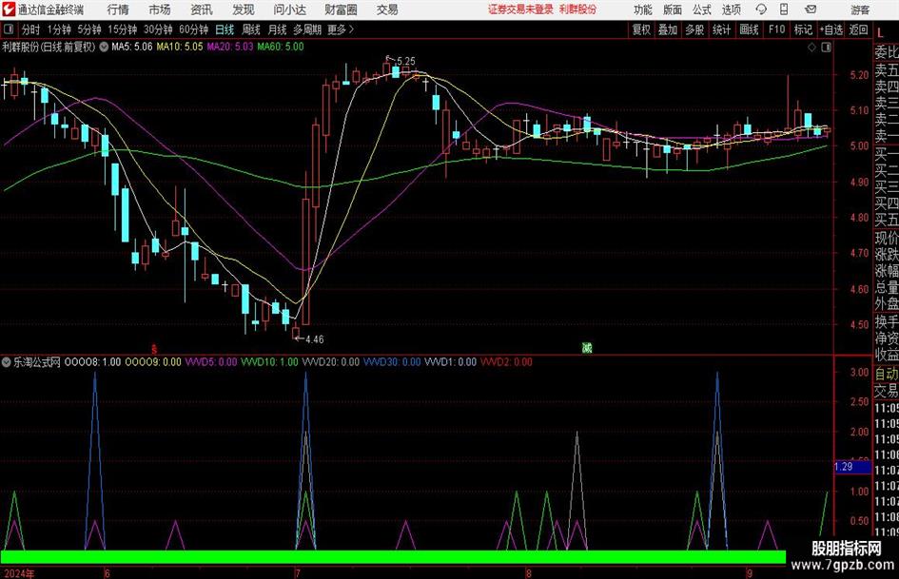Open the 财富圈 menu
The height and width of the screenshot is (579, 899).
click(x=341, y=10)
